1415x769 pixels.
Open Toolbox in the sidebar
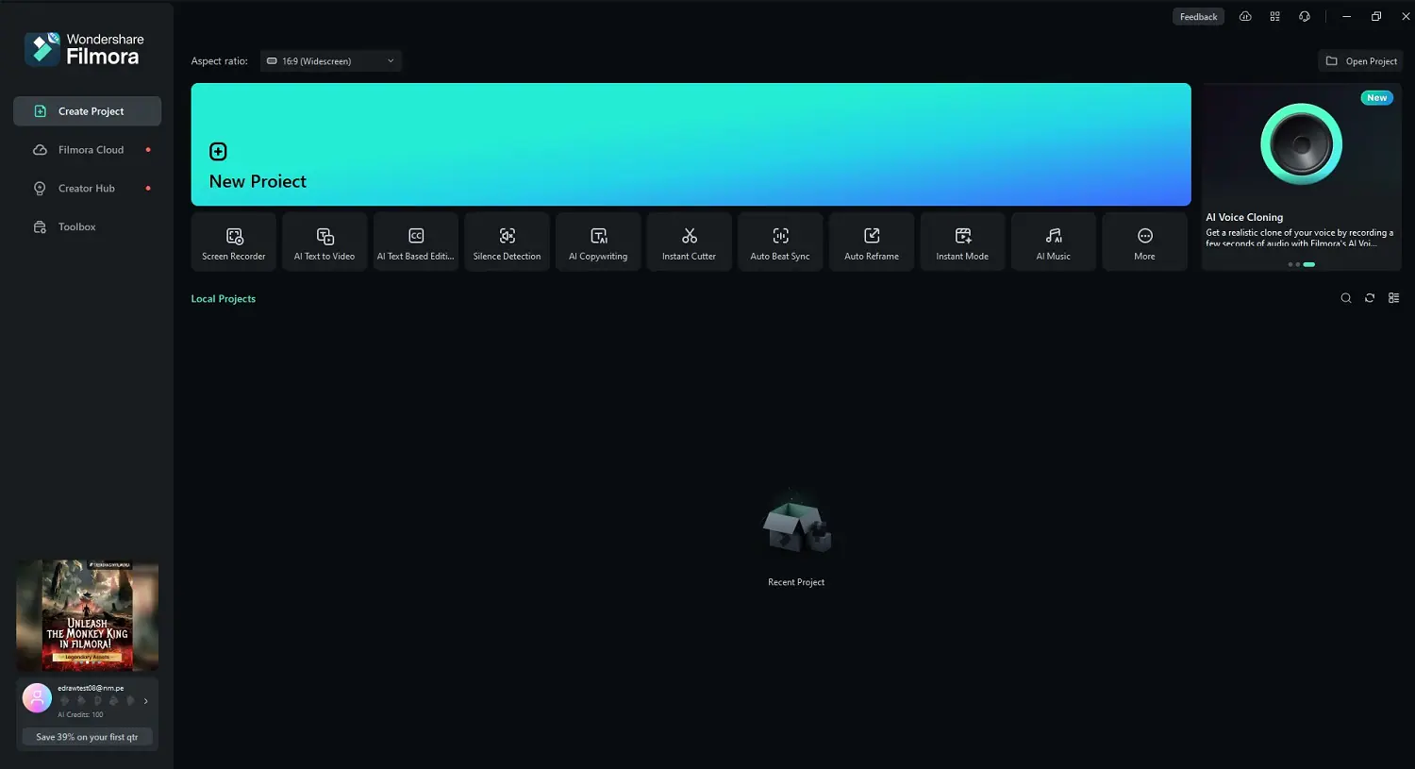[87, 227]
